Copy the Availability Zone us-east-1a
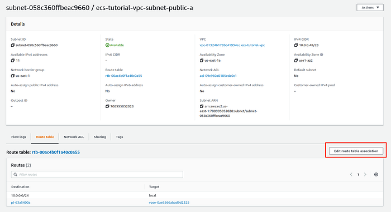 (x=202, y=61)
